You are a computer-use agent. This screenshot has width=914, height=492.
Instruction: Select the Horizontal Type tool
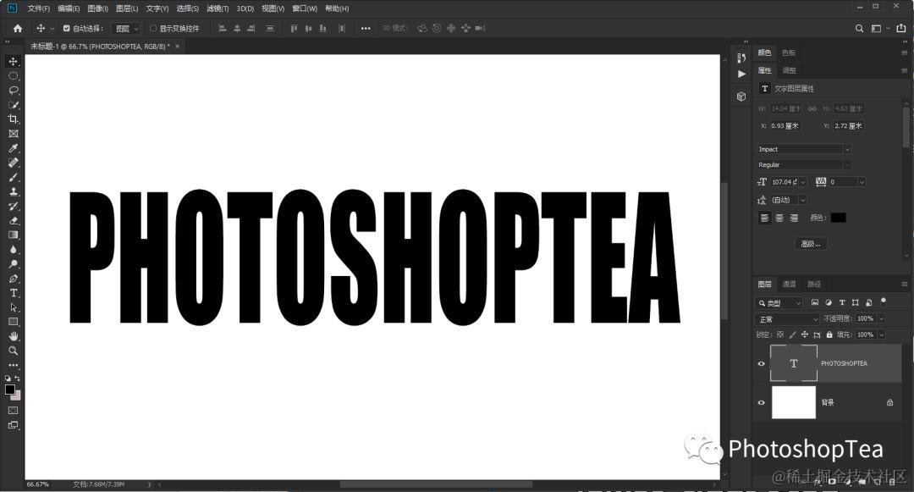[x=13, y=293]
